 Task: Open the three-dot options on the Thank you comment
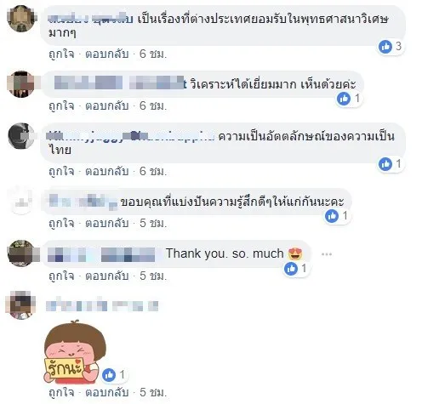pyautogui.click(x=327, y=254)
